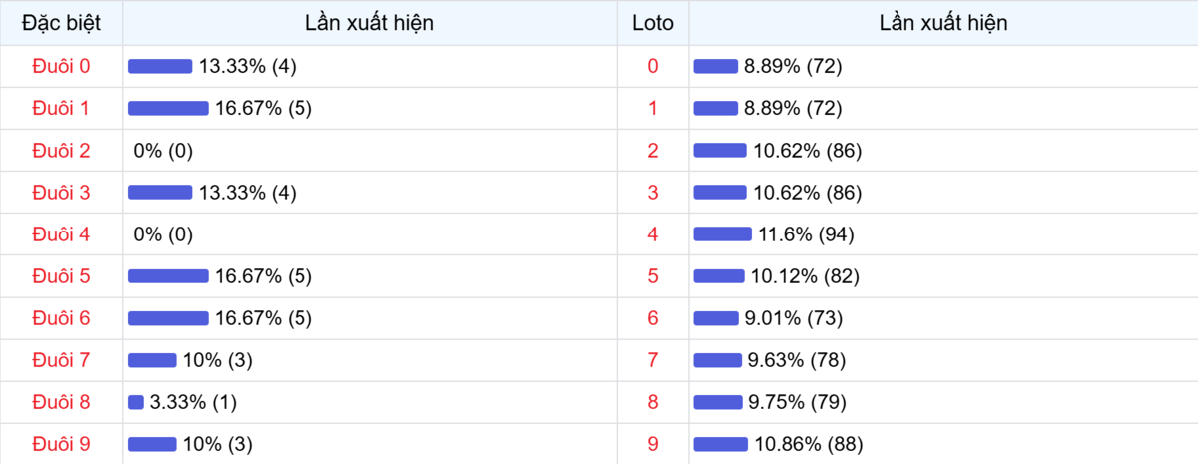Click the Đặc biệt column header

[61, 23]
